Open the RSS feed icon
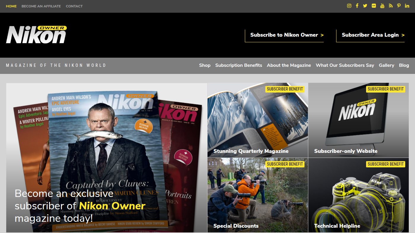 click(391, 6)
